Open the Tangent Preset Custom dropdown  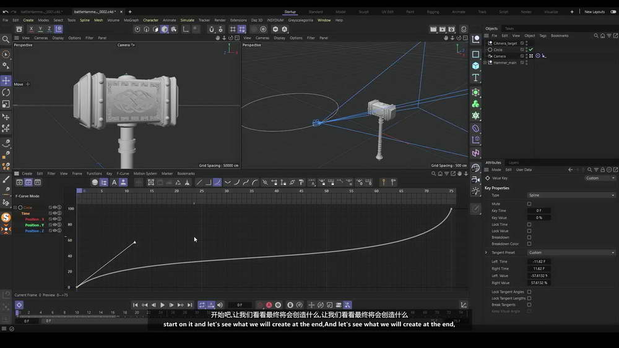[x=571, y=252]
